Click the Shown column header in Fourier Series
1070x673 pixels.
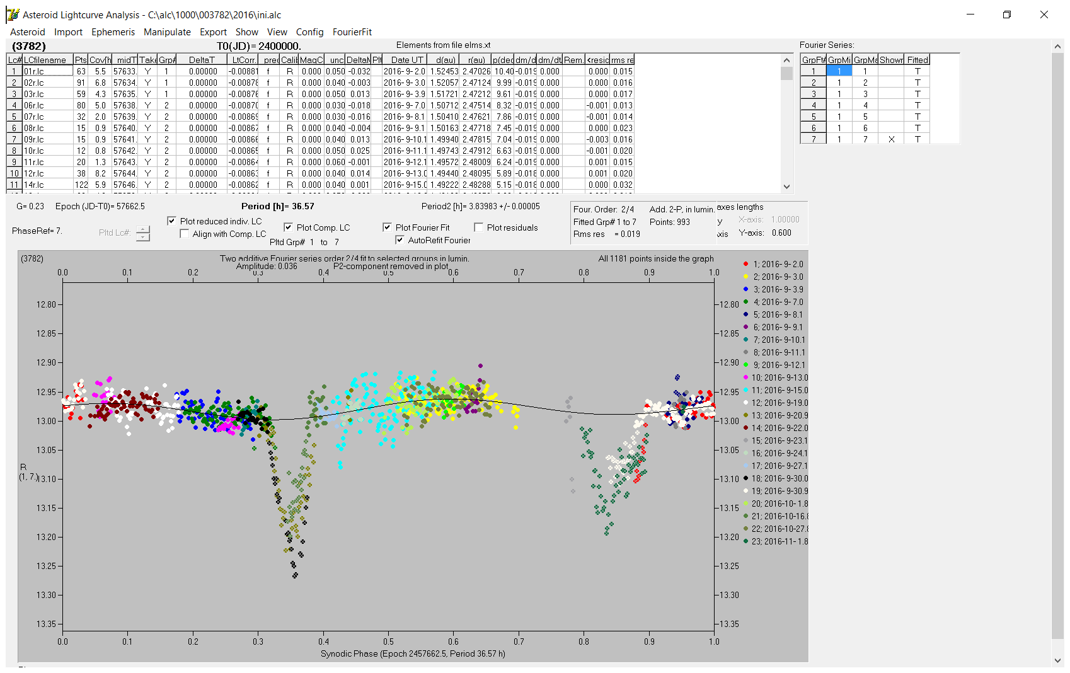point(891,60)
